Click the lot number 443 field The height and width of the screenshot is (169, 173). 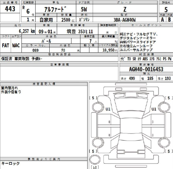click(10, 9)
